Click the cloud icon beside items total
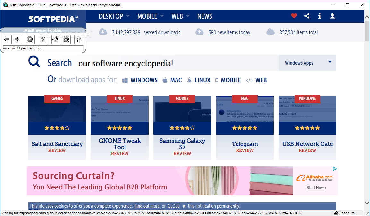This screenshot has width=370, height=216. coord(271,32)
